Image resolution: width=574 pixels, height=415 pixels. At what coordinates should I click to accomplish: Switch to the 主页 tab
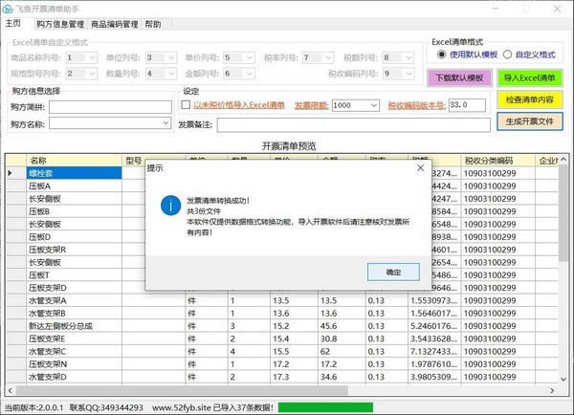[13, 24]
